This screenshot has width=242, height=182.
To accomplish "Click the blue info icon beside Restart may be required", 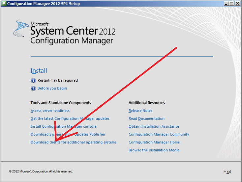I will (x=33, y=81).
